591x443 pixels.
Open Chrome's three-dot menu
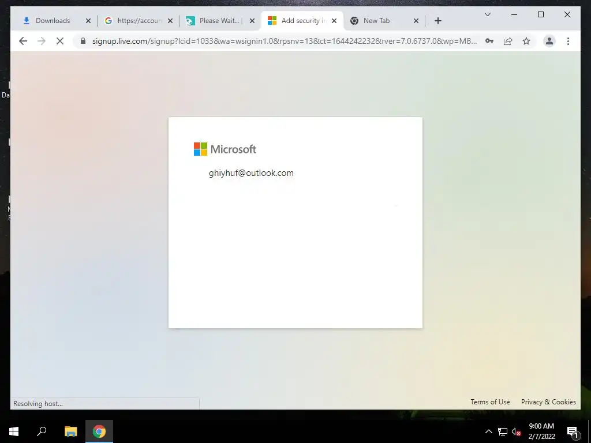click(x=568, y=41)
